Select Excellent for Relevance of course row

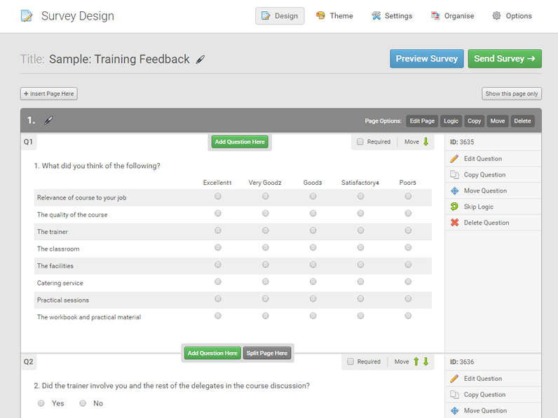click(x=218, y=197)
